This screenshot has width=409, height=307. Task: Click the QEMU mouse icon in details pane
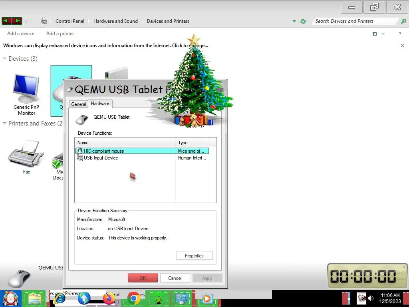(19, 278)
